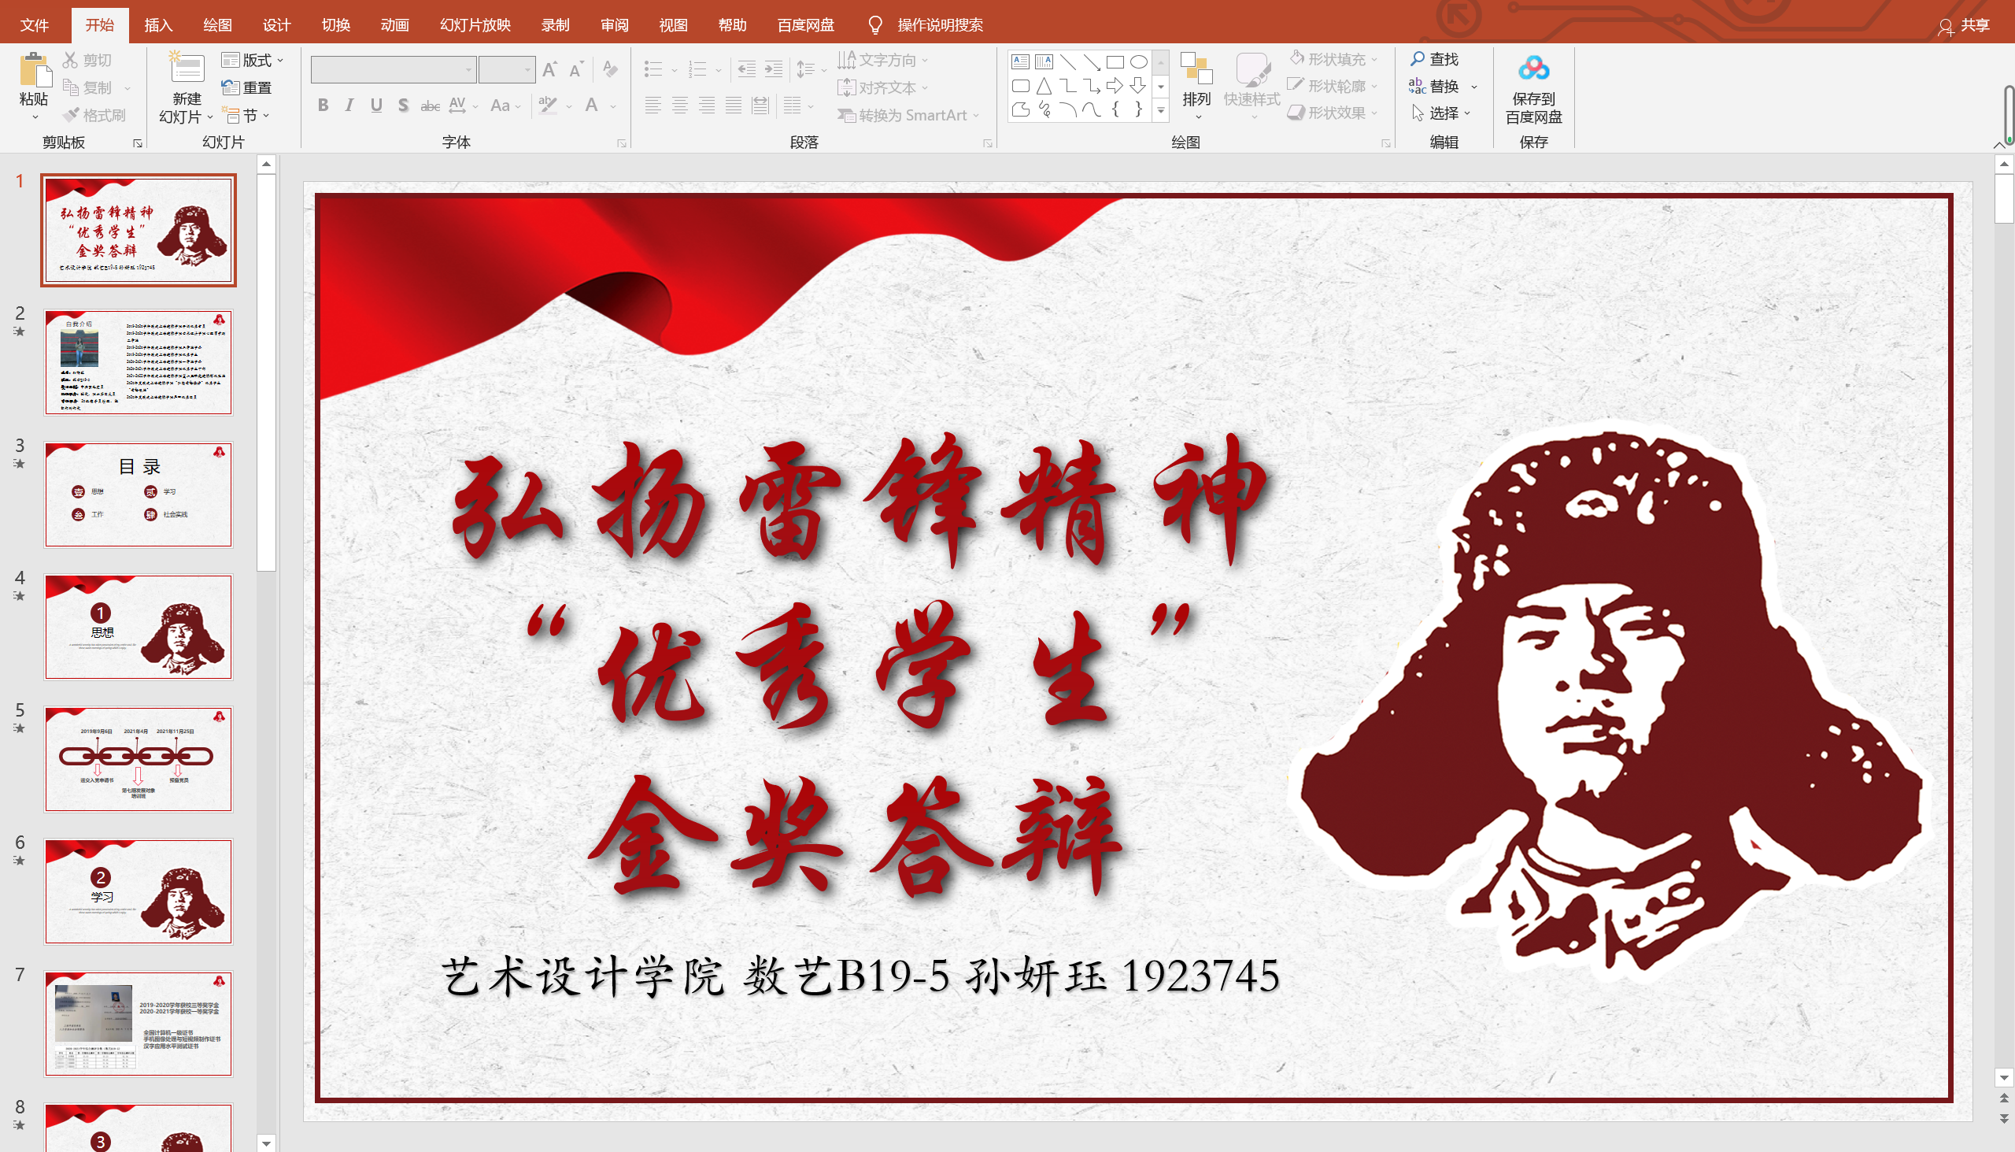
Task: Click the Paste (粘贴) icon
Action: pos(34,69)
